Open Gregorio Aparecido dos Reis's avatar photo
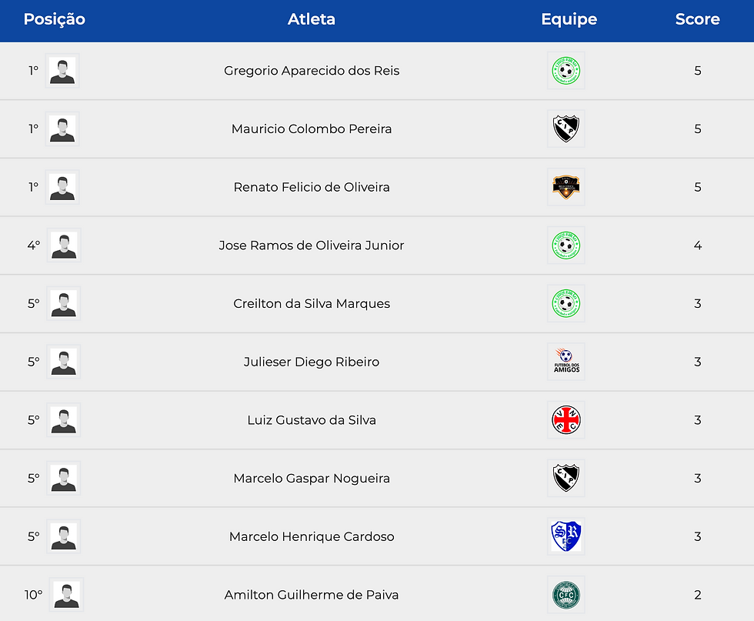754x621 pixels. [62, 71]
